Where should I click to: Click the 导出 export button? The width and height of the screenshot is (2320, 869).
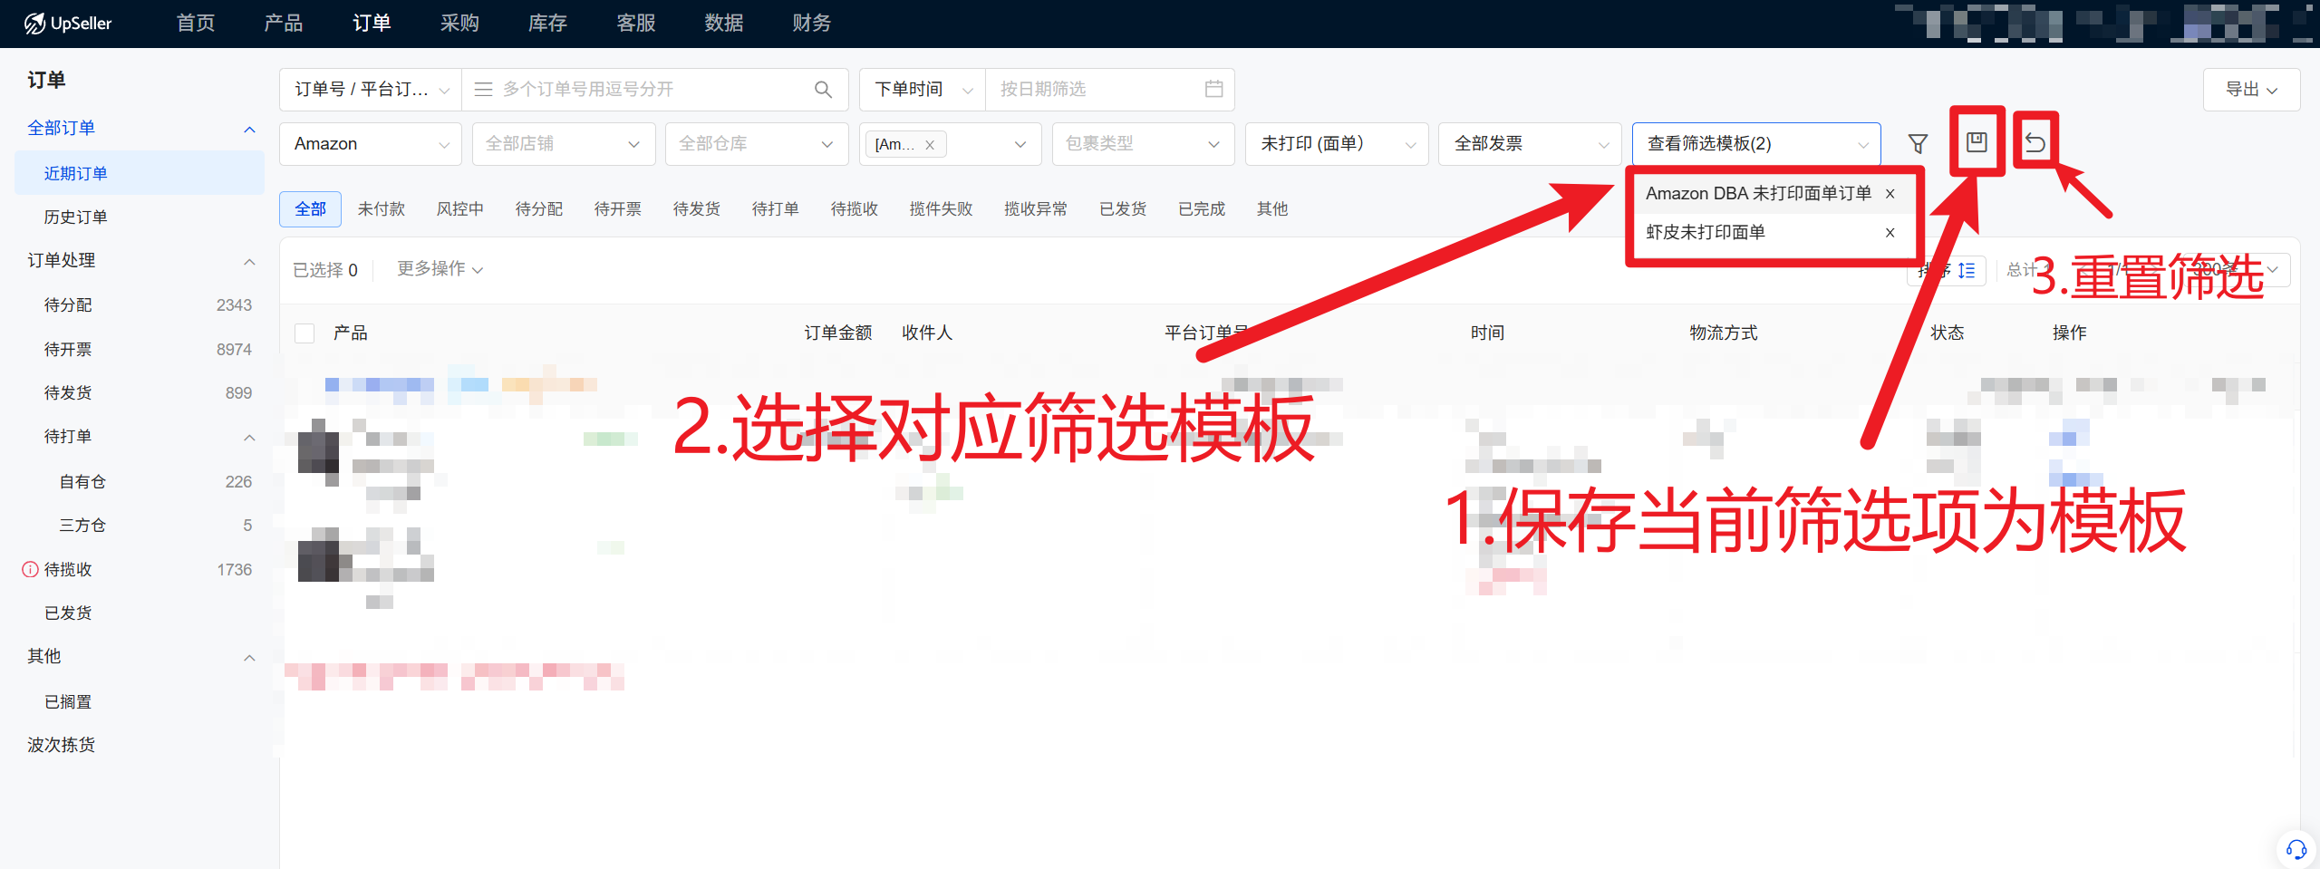click(2250, 90)
